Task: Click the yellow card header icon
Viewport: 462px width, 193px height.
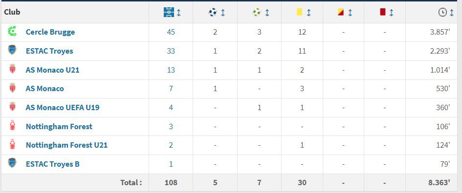Action: (x=300, y=12)
